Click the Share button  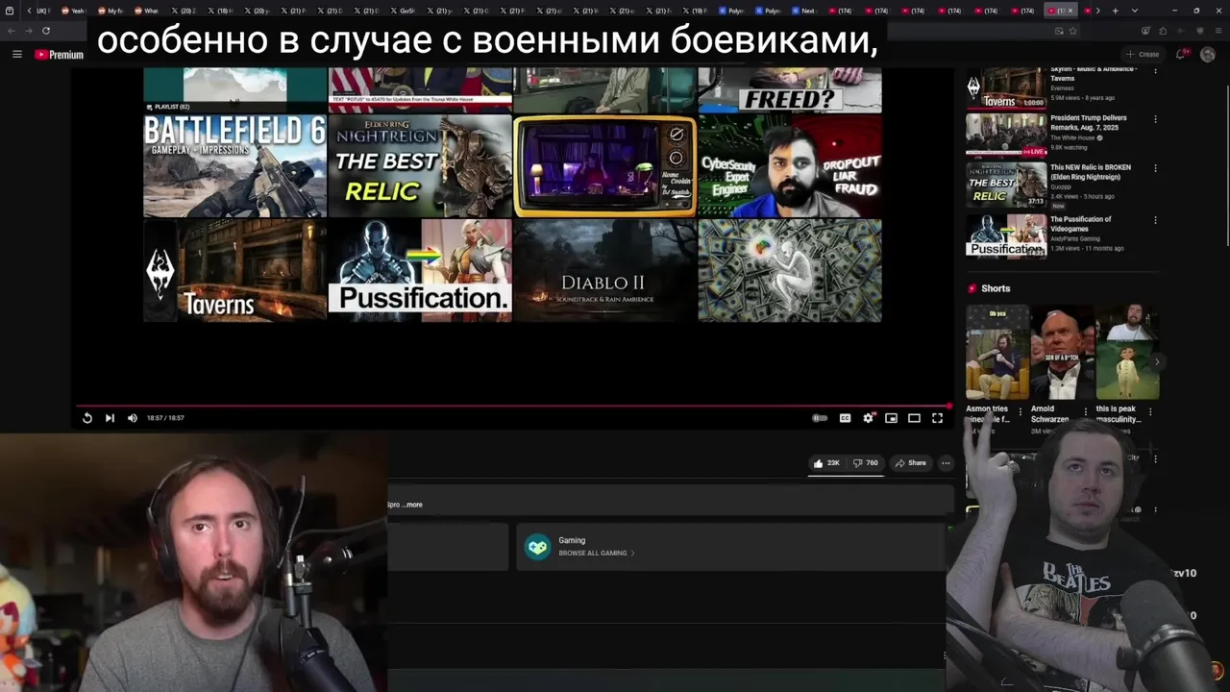910,463
